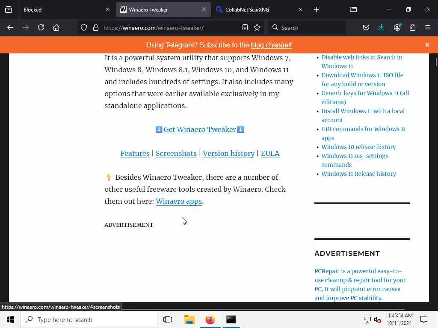Click the tracking protection shield icon

tap(84, 28)
